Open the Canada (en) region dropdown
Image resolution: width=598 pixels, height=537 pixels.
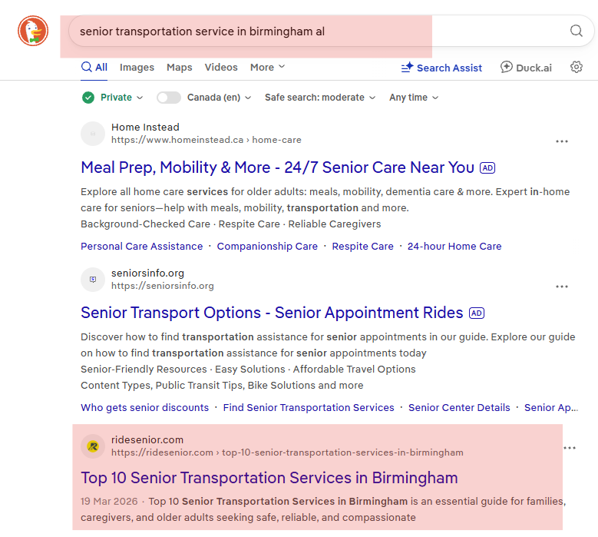click(219, 98)
